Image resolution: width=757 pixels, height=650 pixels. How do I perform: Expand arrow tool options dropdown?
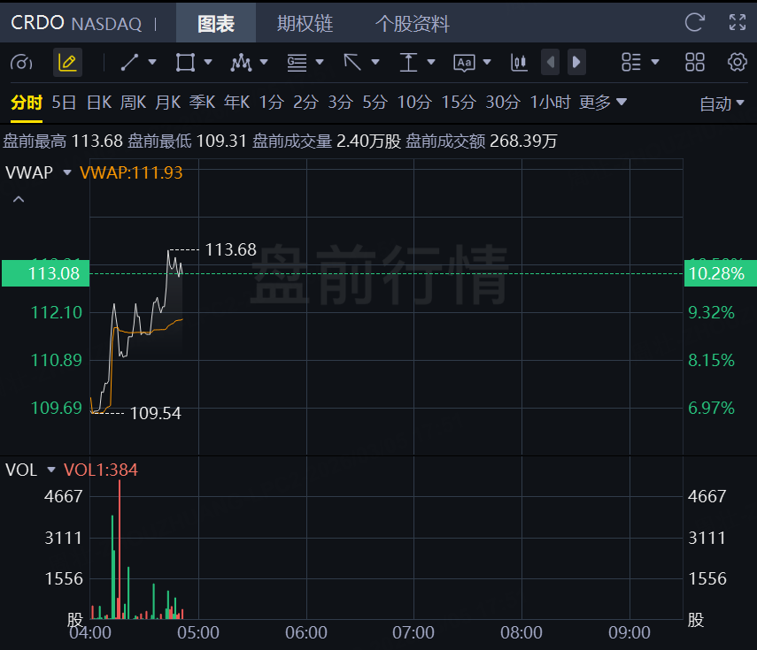coord(375,62)
